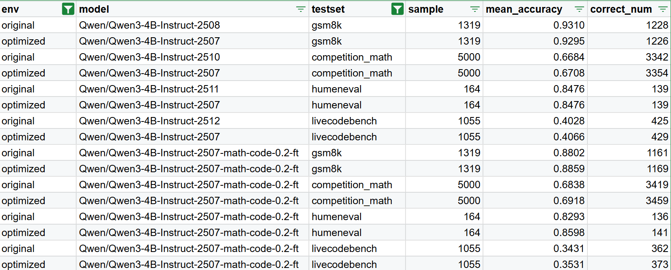Select sample cell in 0.6708 row

(444, 73)
